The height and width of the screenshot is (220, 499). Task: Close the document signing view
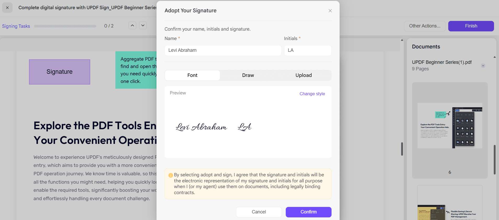click(x=7, y=8)
